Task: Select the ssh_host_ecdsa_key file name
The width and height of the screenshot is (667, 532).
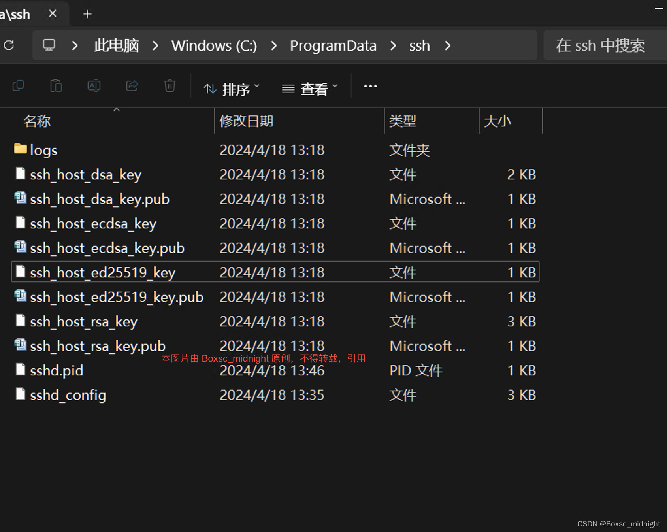Action: [93, 224]
